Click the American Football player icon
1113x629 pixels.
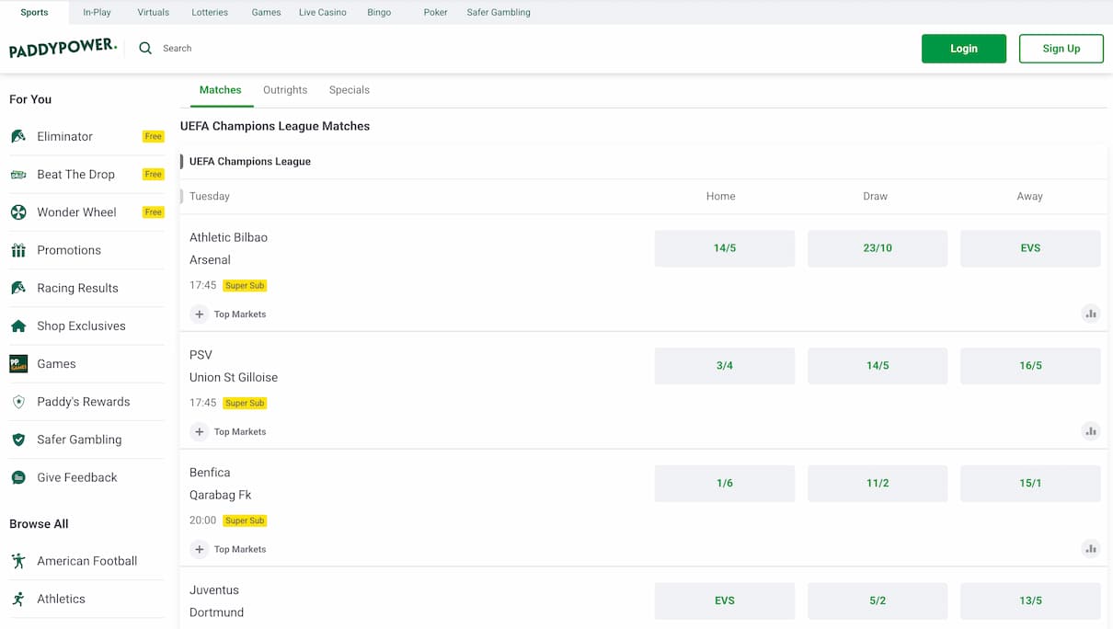pyautogui.click(x=18, y=561)
